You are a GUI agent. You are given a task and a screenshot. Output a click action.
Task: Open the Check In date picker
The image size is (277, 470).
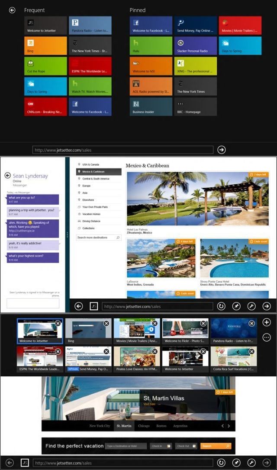pyautogui.click(x=161, y=446)
